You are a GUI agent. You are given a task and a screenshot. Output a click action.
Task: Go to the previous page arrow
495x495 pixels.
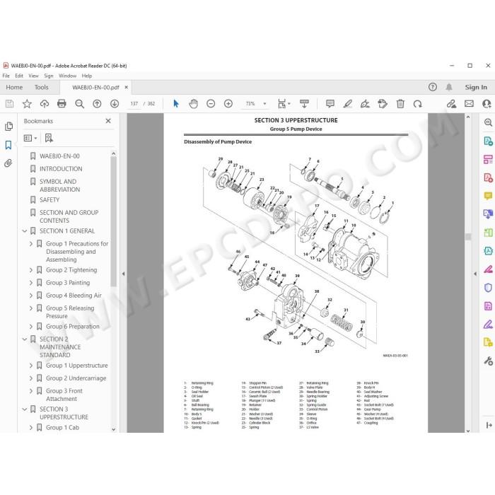(97, 103)
